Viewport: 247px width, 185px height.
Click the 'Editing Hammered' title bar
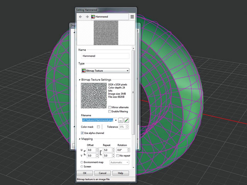[106, 10]
